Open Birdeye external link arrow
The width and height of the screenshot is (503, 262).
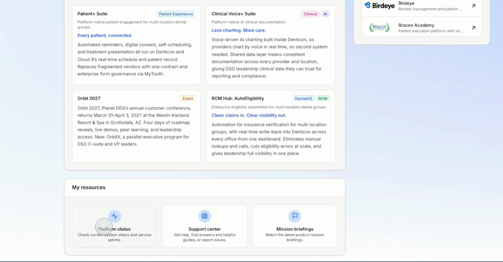point(474,6)
